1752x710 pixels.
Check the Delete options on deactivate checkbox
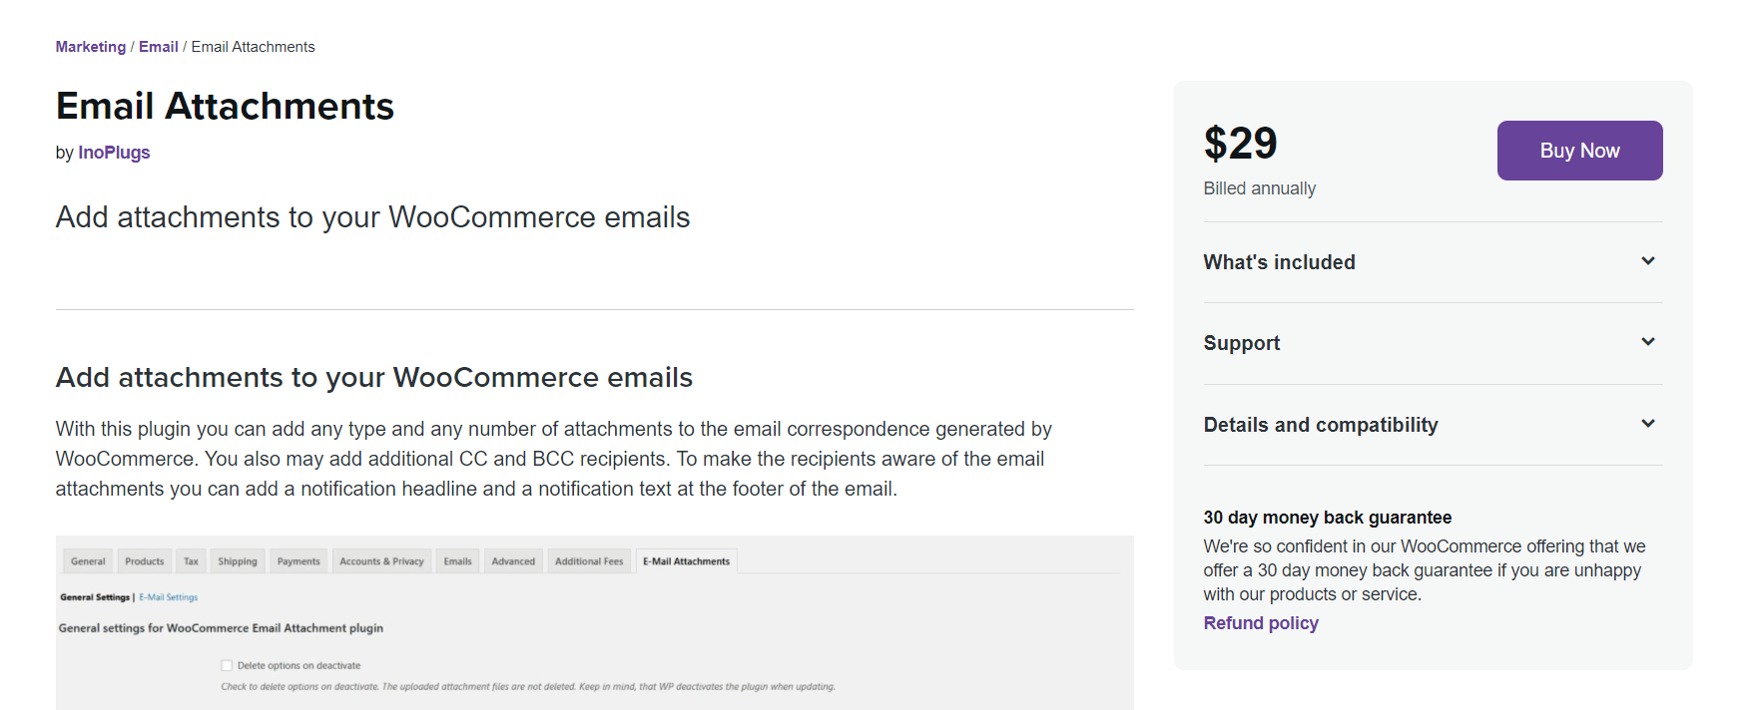(226, 664)
